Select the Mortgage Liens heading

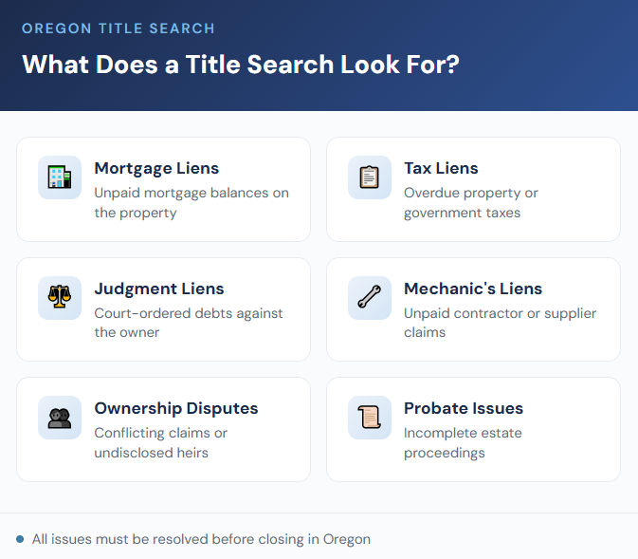(156, 168)
